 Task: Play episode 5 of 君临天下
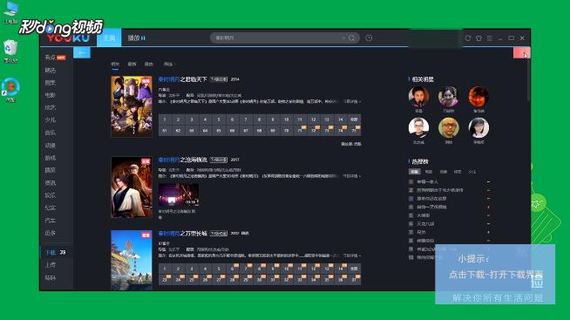[x=219, y=119]
